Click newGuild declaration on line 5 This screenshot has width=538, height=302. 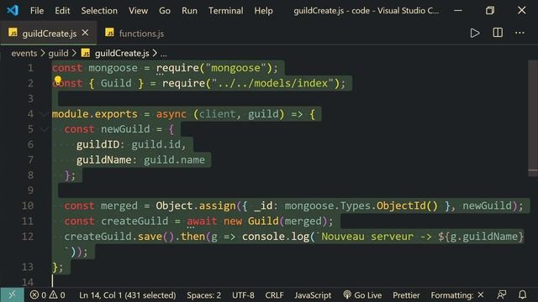coord(125,129)
